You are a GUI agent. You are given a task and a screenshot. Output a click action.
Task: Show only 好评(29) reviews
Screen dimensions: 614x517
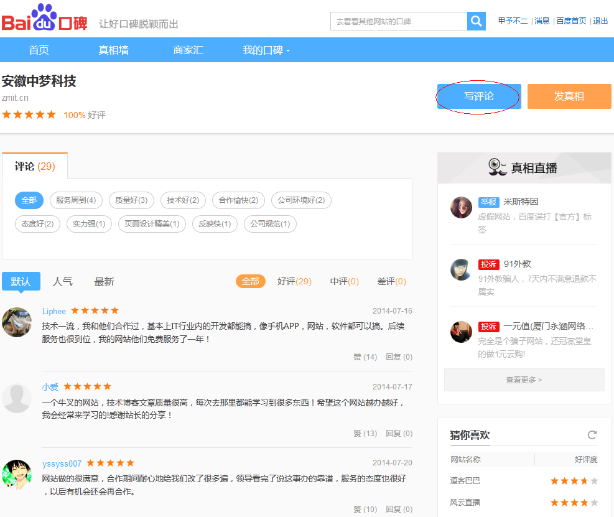pyautogui.click(x=294, y=281)
